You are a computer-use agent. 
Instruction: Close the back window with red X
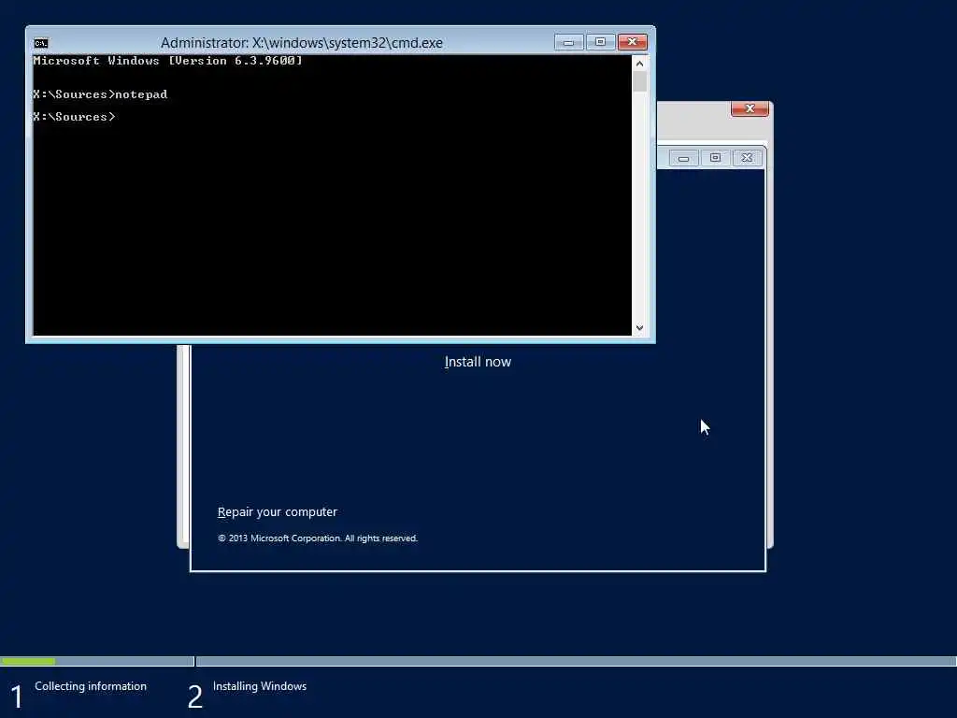click(x=750, y=108)
